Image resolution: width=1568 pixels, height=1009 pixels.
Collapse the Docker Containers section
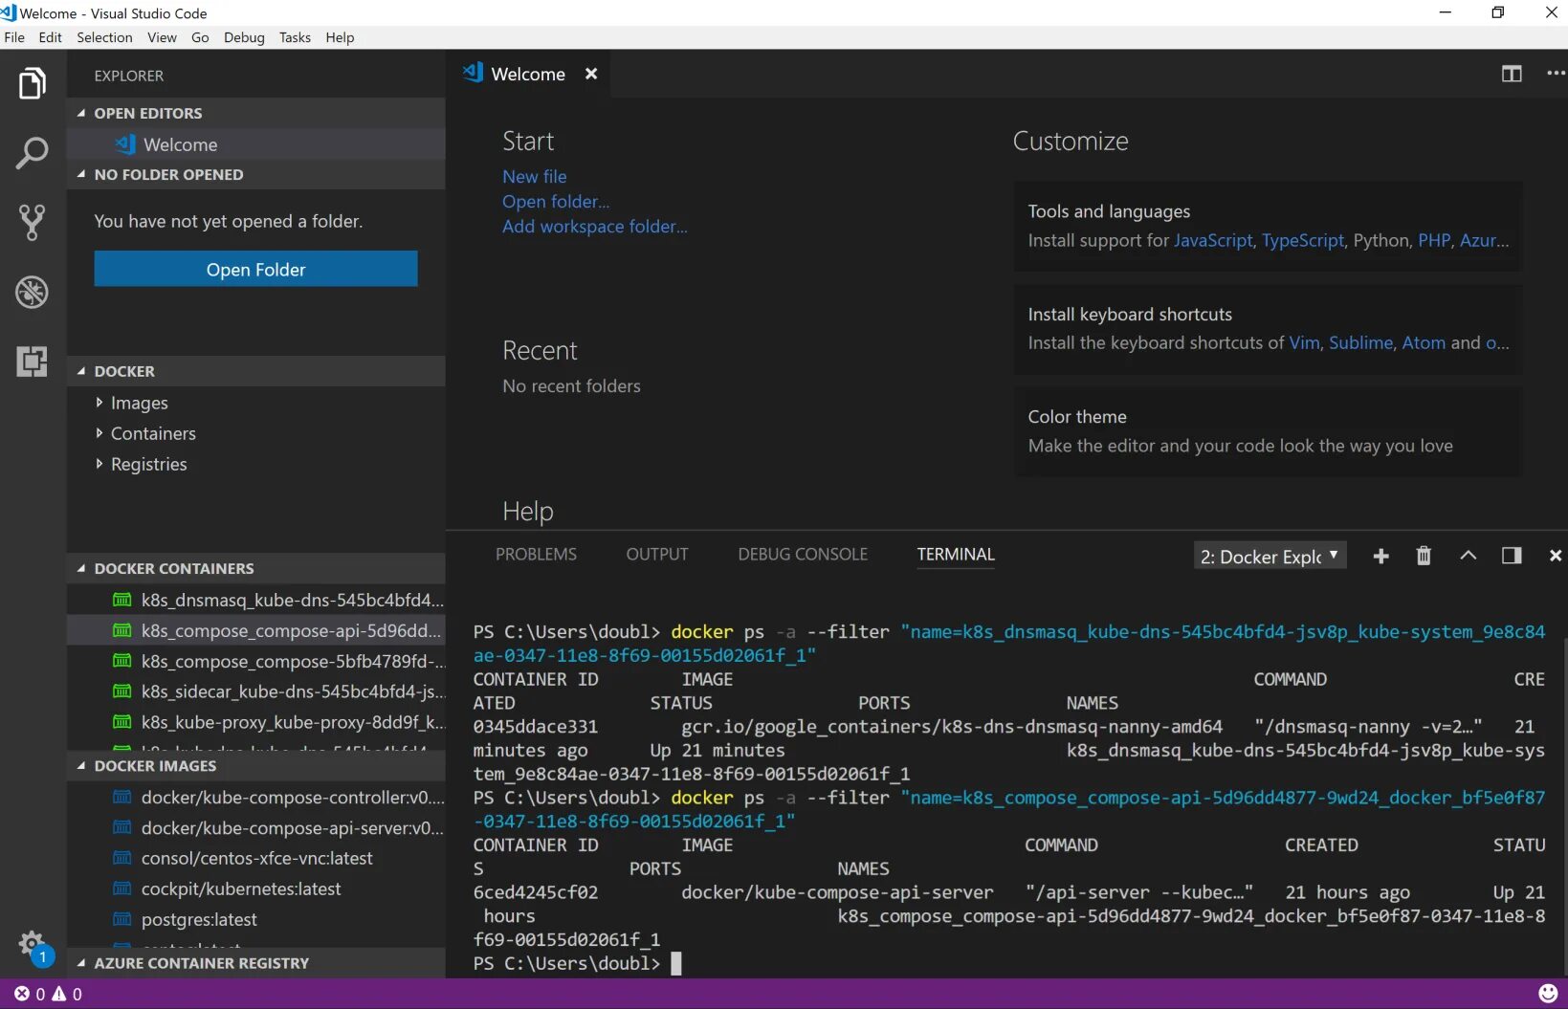coord(81,568)
